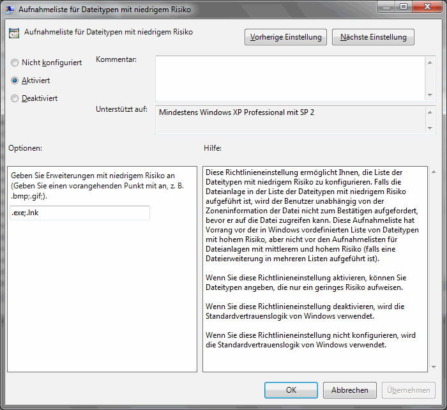Viewport: 447px width, 410px height.
Task: Select the 'Nicht konfiguriert' radio button
Action: [x=15, y=63]
